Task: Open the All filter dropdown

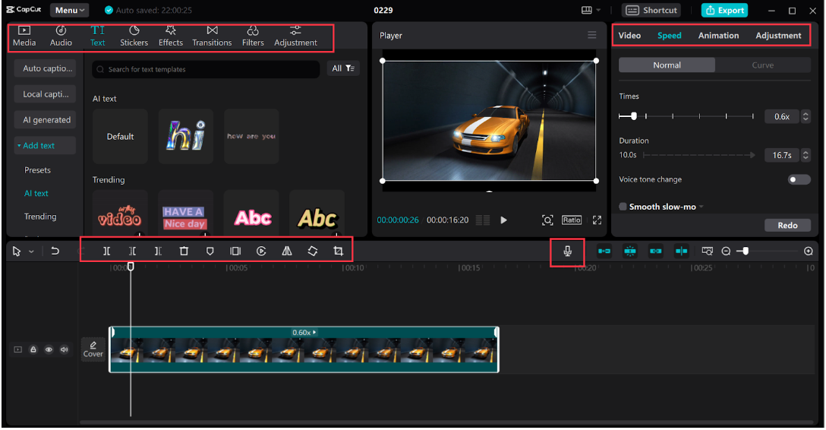Action: click(343, 68)
